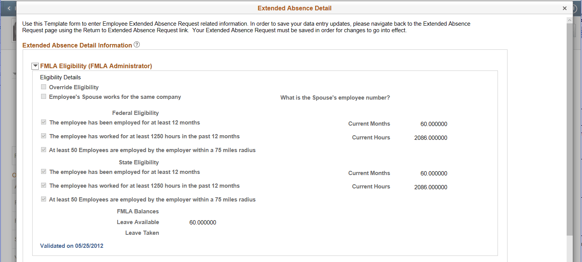This screenshot has width=582, height=262.
Task: Uncheck State 50 Employees within 75 miles checkbox
Action: point(43,199)
